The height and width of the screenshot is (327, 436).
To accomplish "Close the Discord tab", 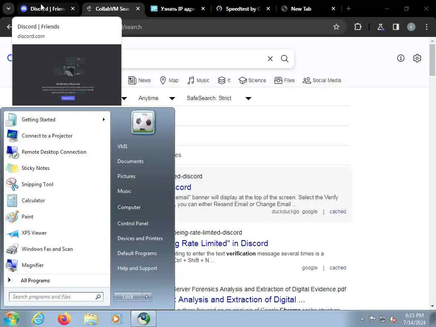I will (73, 9).
